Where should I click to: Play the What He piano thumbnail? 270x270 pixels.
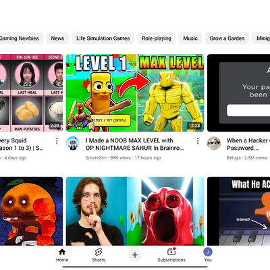coord(238,211)
